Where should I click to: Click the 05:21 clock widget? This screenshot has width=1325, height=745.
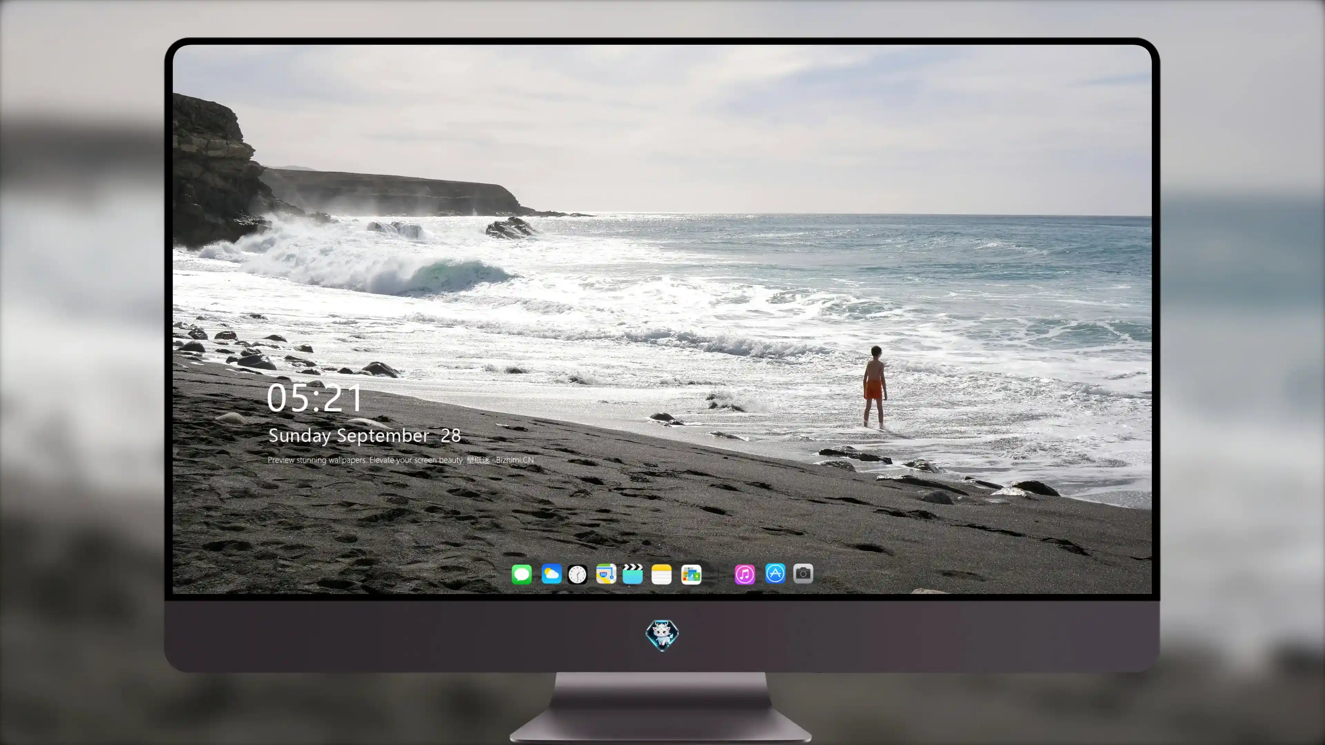314,398
